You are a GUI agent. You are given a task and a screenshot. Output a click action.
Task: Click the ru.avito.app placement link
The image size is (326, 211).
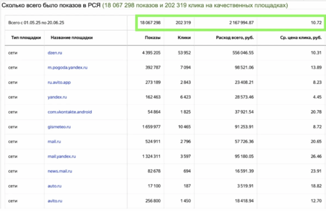tap(59, 82)
